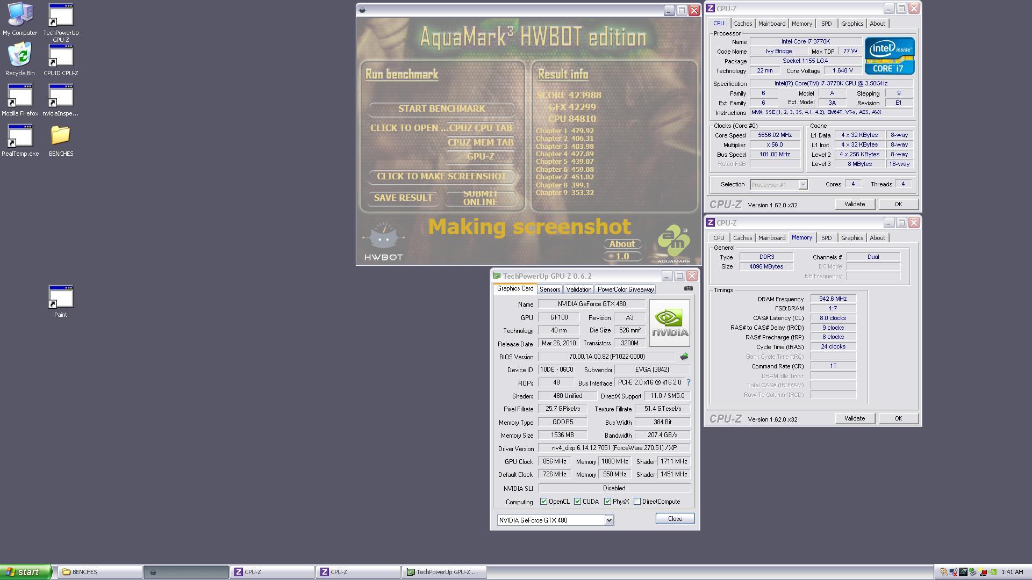1032x580 pixels.
Task: Open the Recycle Bin icon
Action: (x=20, y=59)
